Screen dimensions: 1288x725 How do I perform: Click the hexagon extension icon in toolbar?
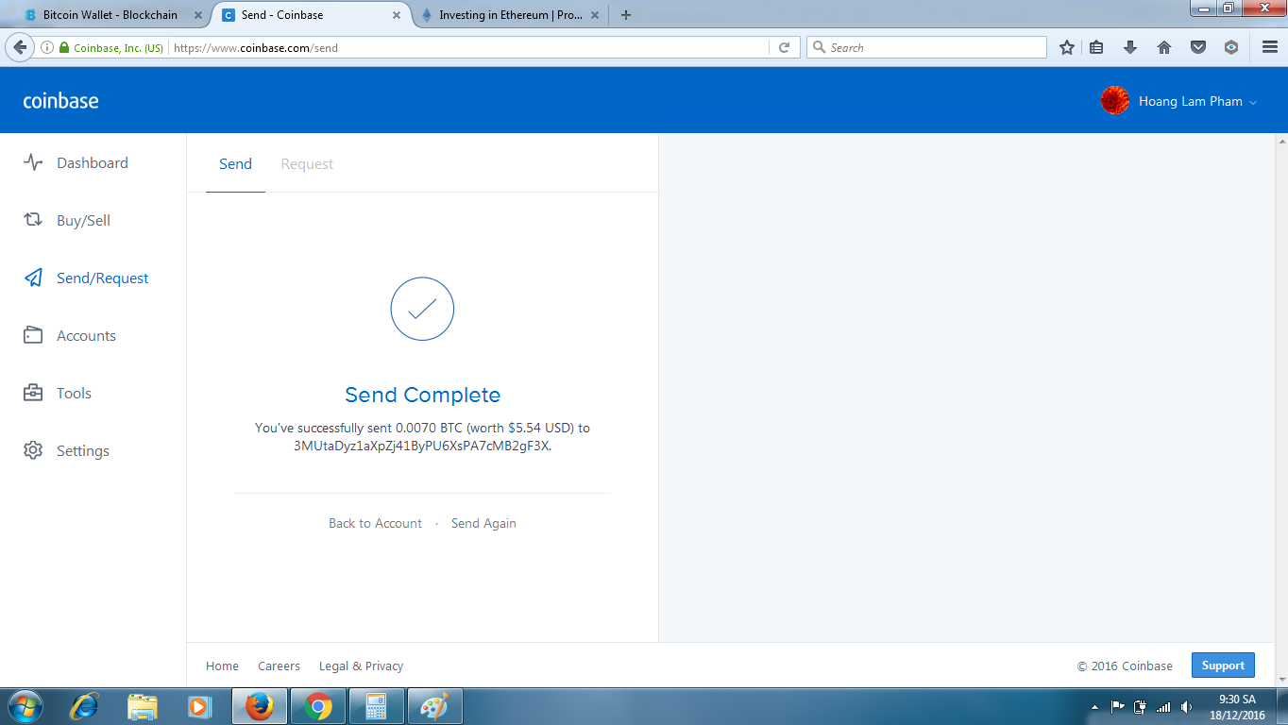1231,47
